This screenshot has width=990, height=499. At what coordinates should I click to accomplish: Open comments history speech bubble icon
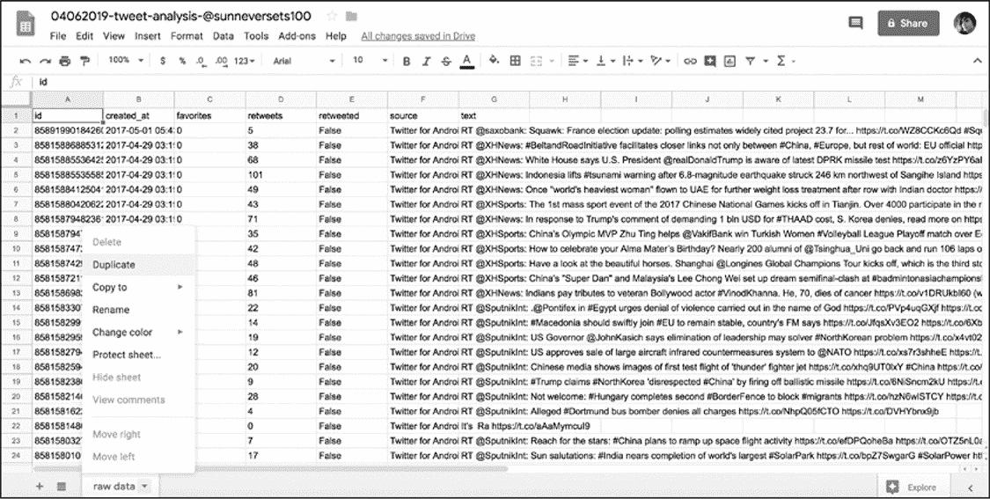854,24
